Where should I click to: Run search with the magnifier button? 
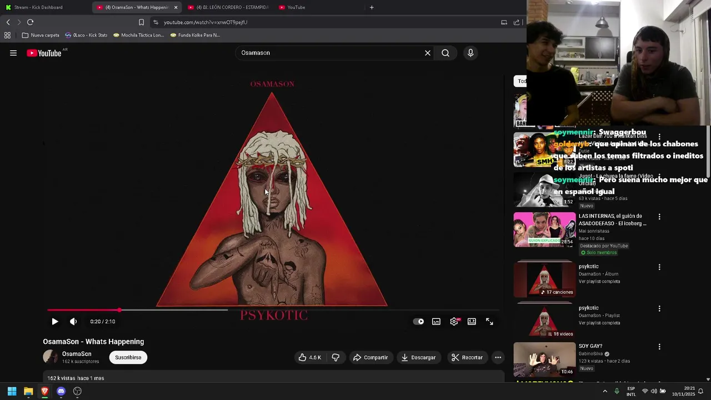(x=445, y=53)
